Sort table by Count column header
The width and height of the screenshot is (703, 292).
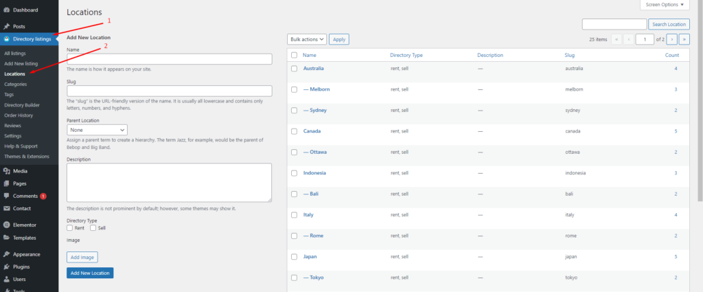[671, 55]
